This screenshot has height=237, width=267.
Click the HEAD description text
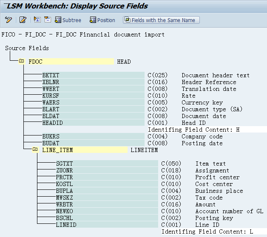point(124,62)
